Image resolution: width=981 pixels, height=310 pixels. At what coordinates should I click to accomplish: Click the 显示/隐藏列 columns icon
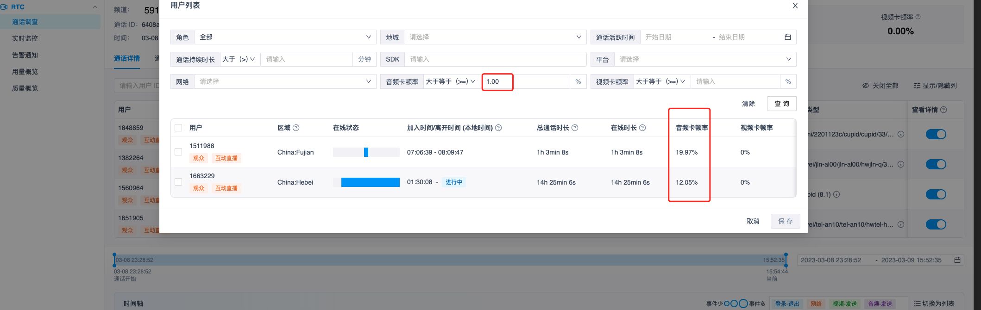point(917,86)
